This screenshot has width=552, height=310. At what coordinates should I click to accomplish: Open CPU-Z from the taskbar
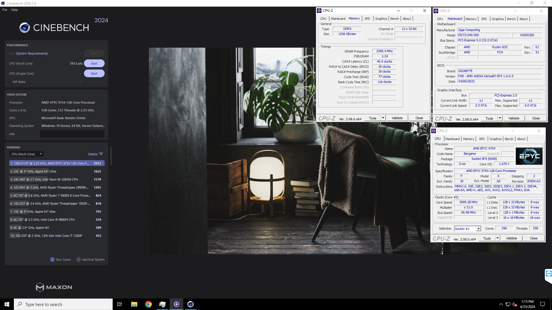[x=177, y=304]
